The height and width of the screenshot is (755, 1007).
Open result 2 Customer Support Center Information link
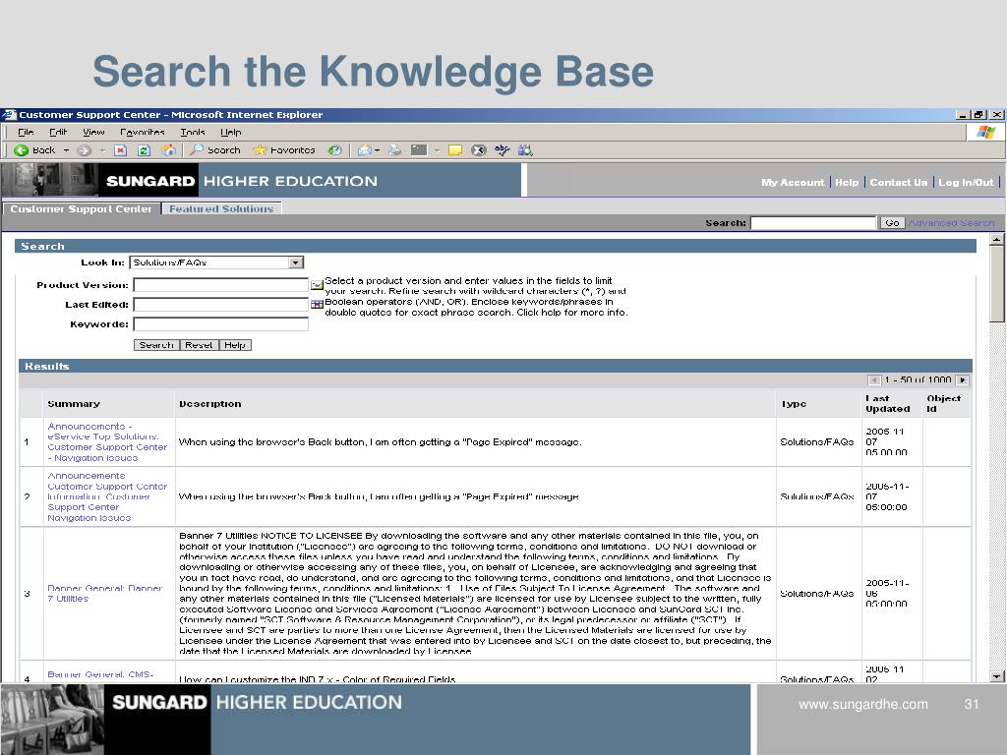107,496
